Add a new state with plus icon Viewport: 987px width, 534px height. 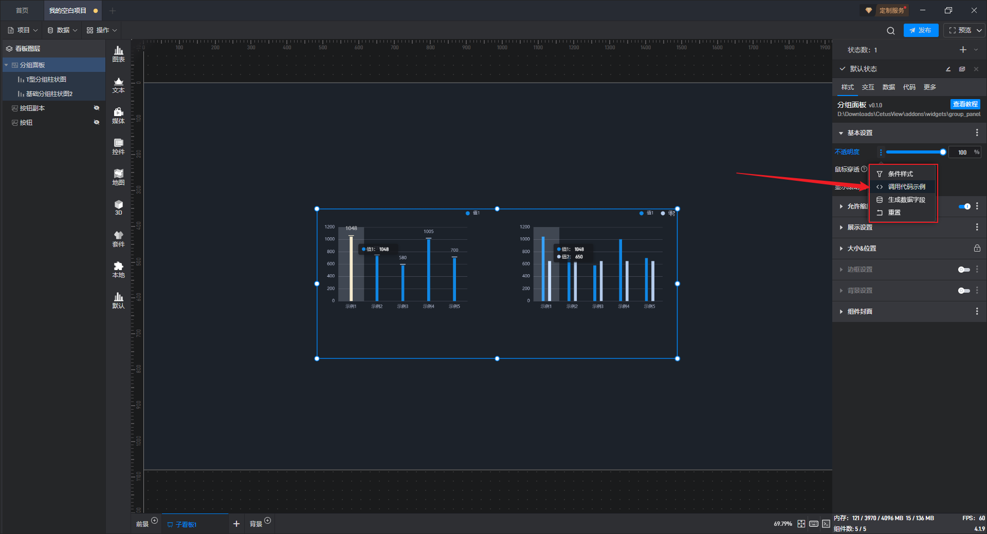click(963, 50)
